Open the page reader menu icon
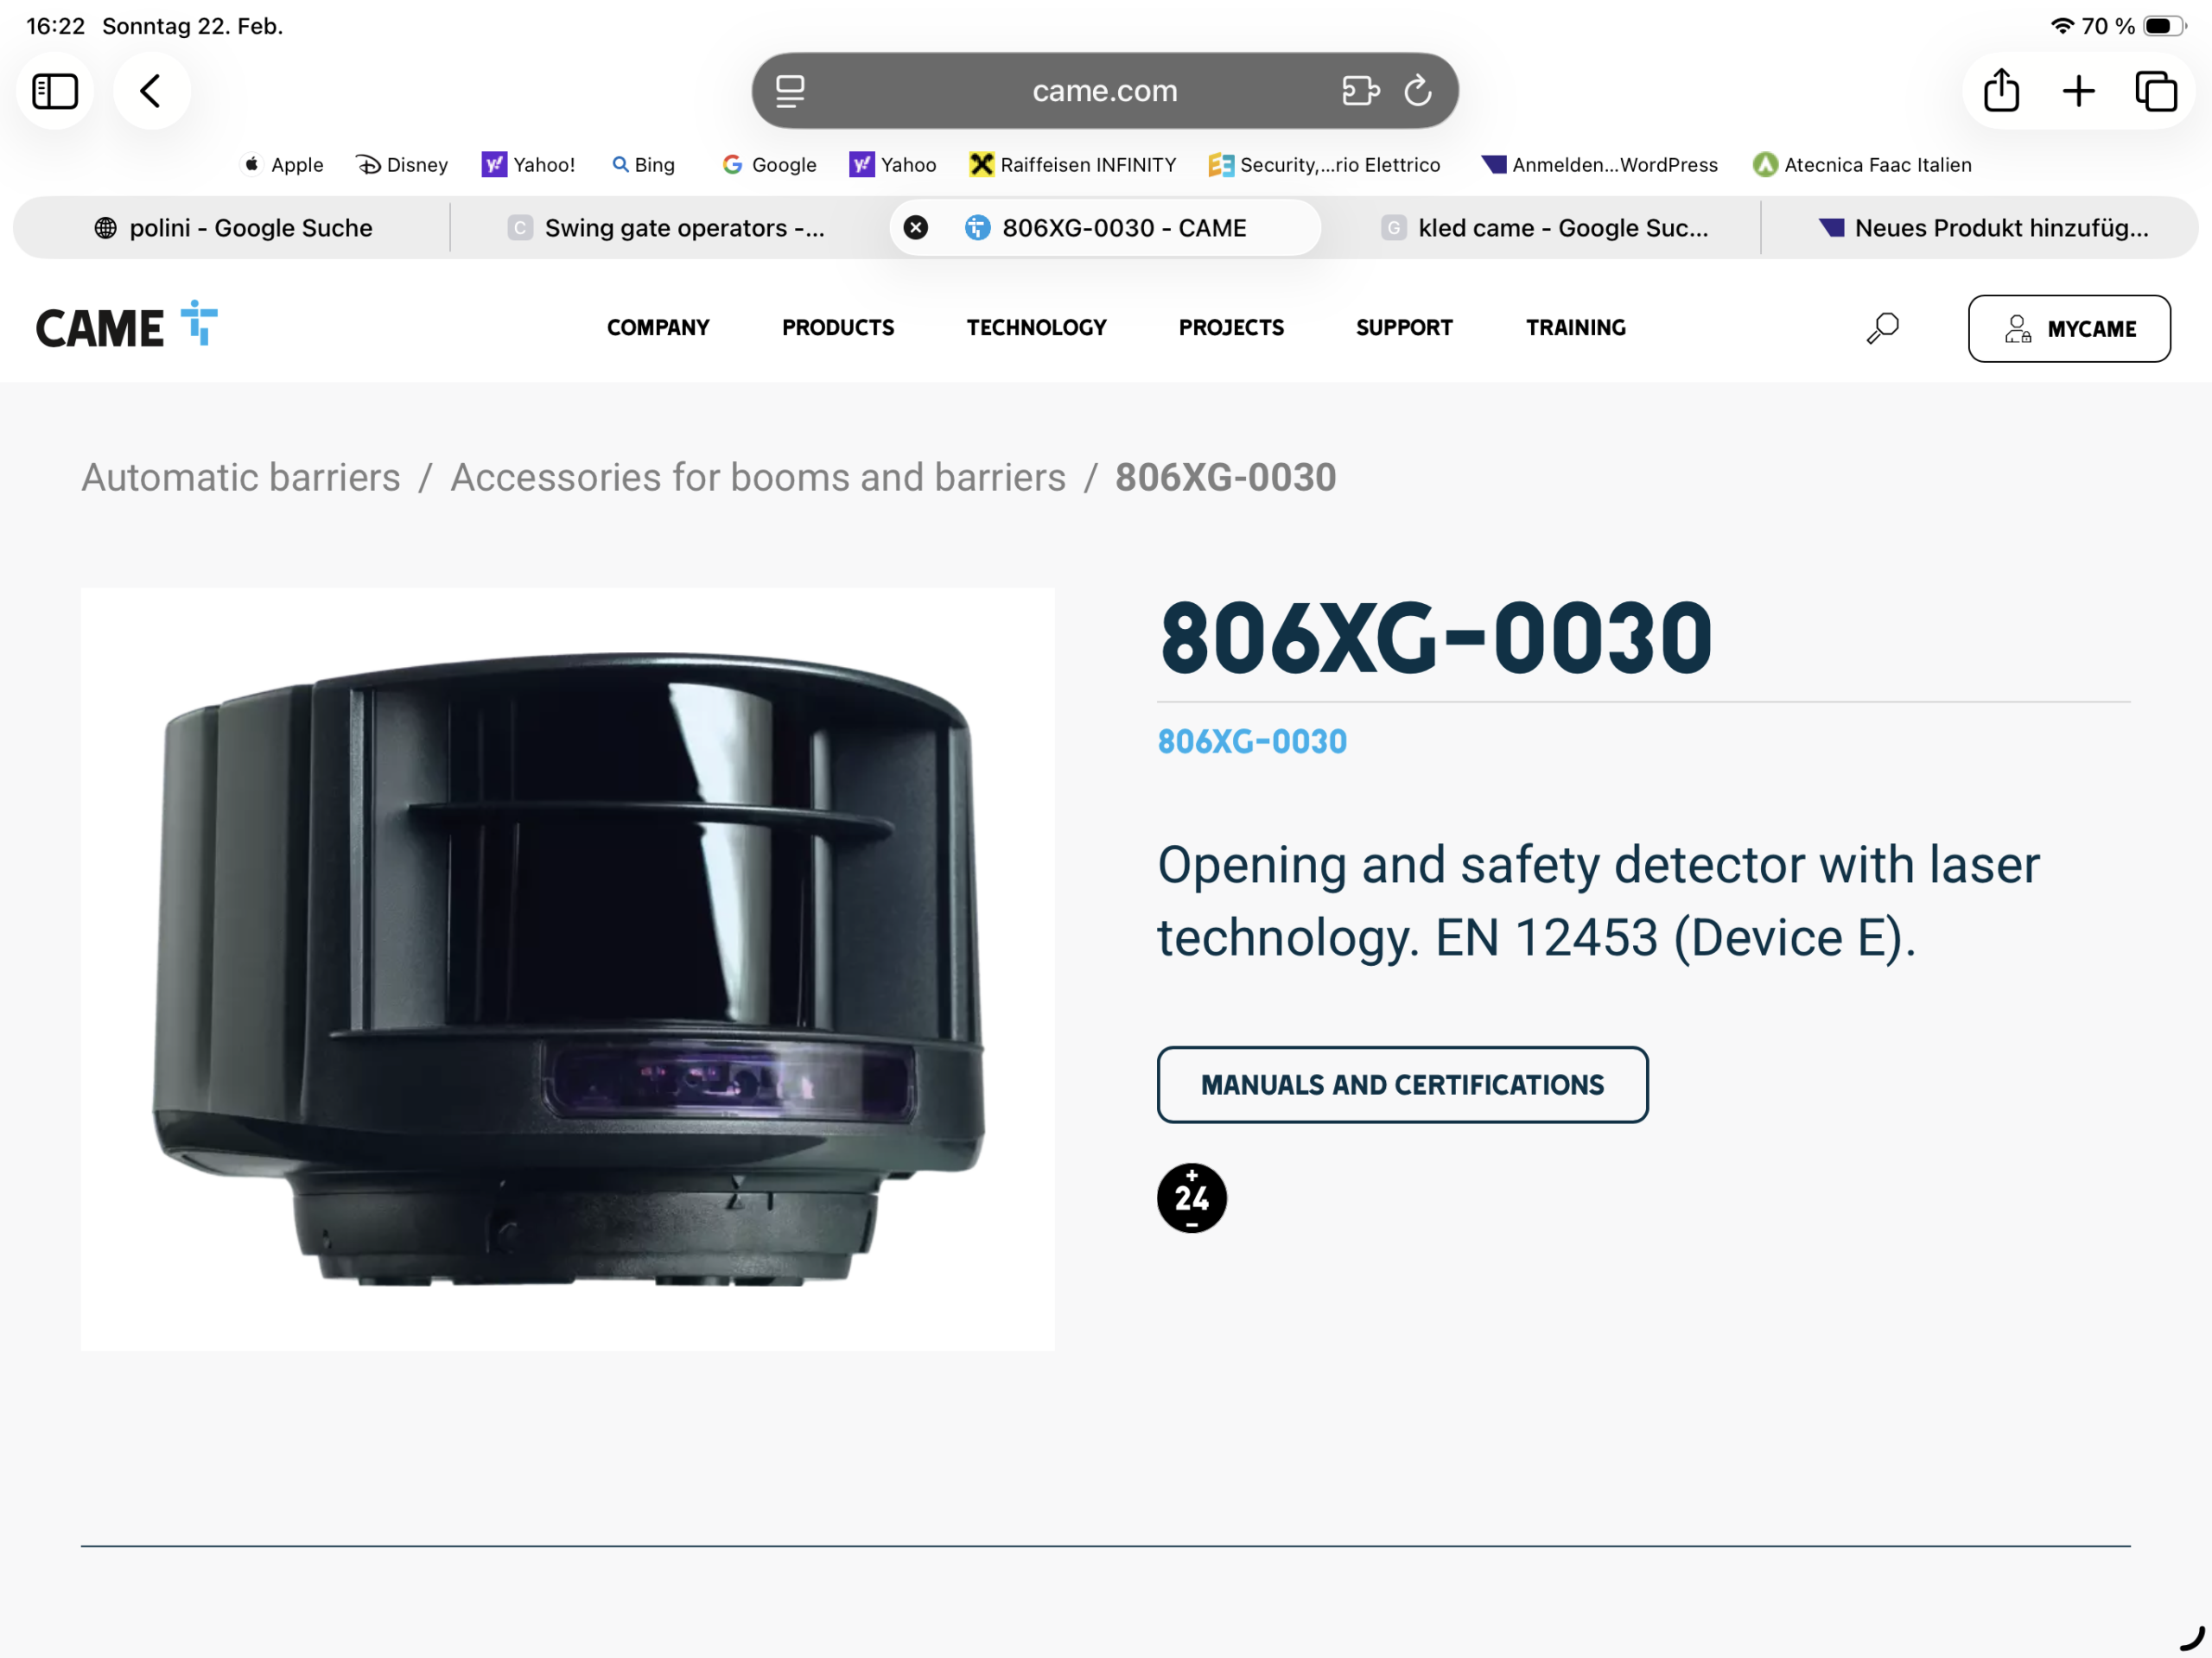The height and width of the screenshot is (1658, 2212). tap(790, 91)
